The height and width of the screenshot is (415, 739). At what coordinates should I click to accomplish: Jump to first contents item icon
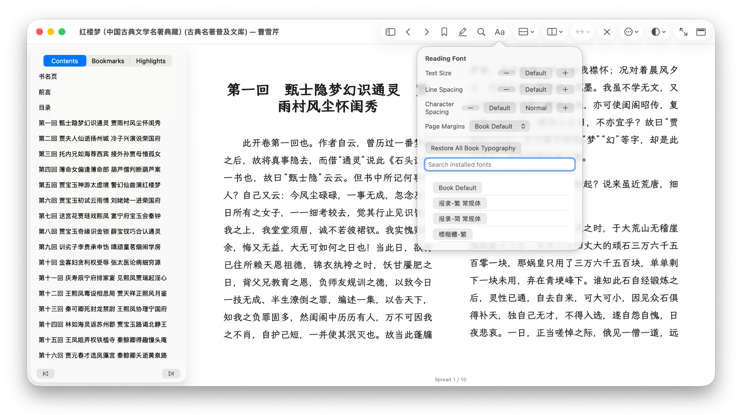(x=45, y=373)
